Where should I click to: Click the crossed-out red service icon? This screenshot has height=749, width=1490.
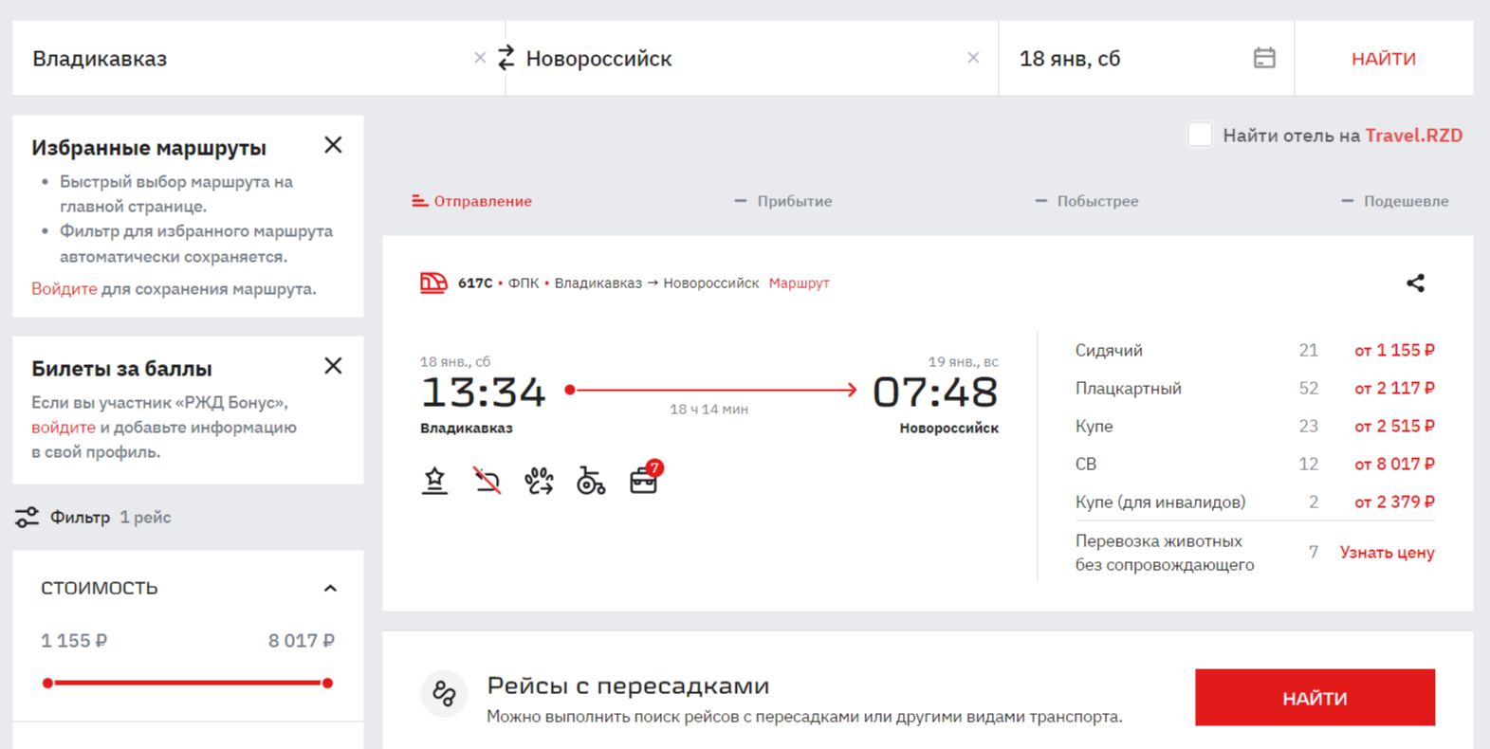point(487,482)
